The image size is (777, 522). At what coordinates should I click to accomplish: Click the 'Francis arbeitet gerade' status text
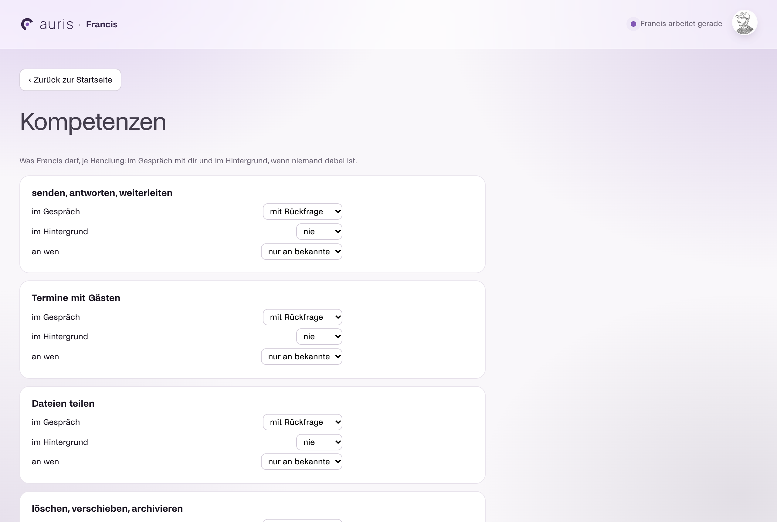[x=681, y=24]
